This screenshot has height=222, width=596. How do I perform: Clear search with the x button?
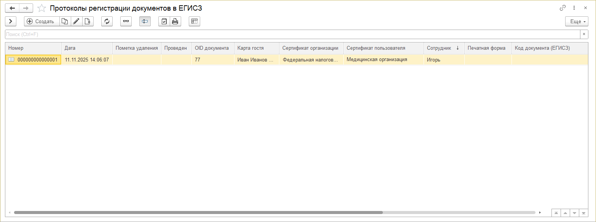tap(584, 34)
